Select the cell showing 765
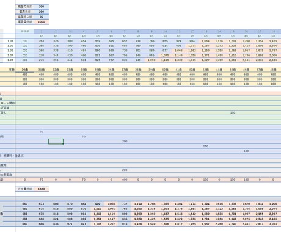The image size is (281, 232). 125,209
